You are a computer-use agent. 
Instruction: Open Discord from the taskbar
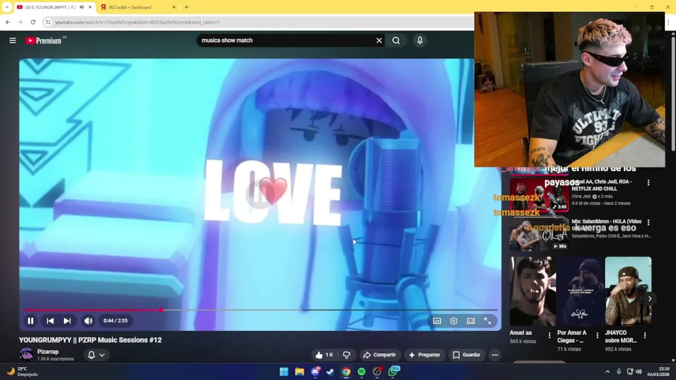315,372
